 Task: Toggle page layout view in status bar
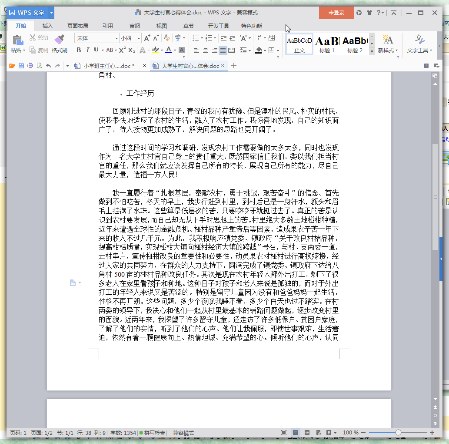click(x=295, y=433)
